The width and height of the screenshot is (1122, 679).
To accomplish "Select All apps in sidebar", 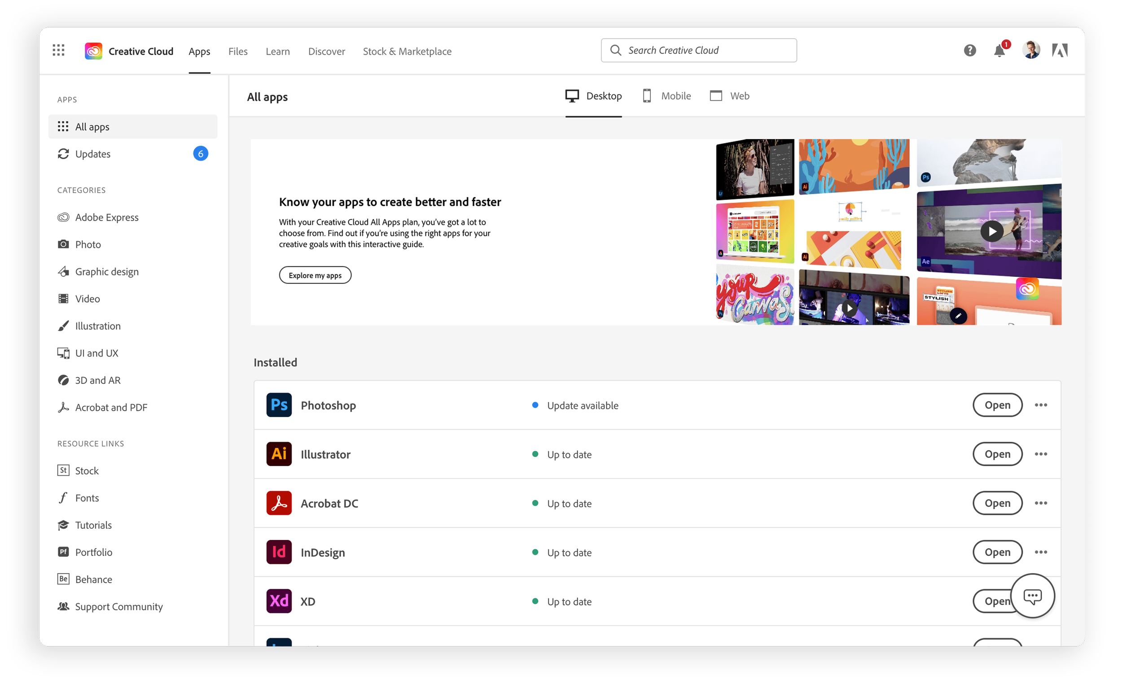I will point(133,127).
